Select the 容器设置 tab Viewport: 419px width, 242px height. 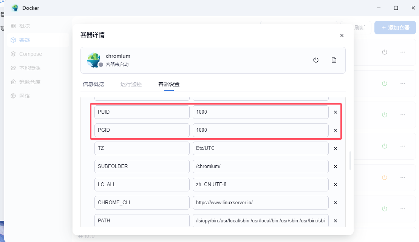pos(169,84)
